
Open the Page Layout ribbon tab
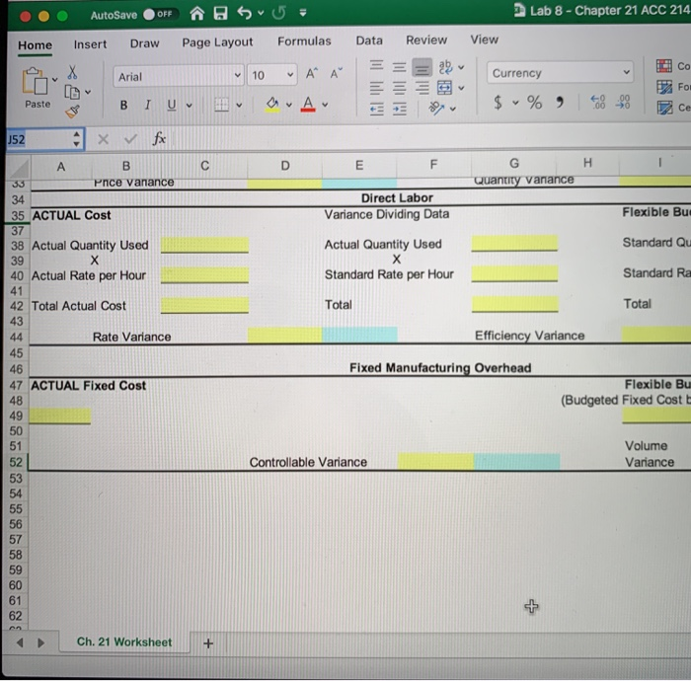pos(217,42)
